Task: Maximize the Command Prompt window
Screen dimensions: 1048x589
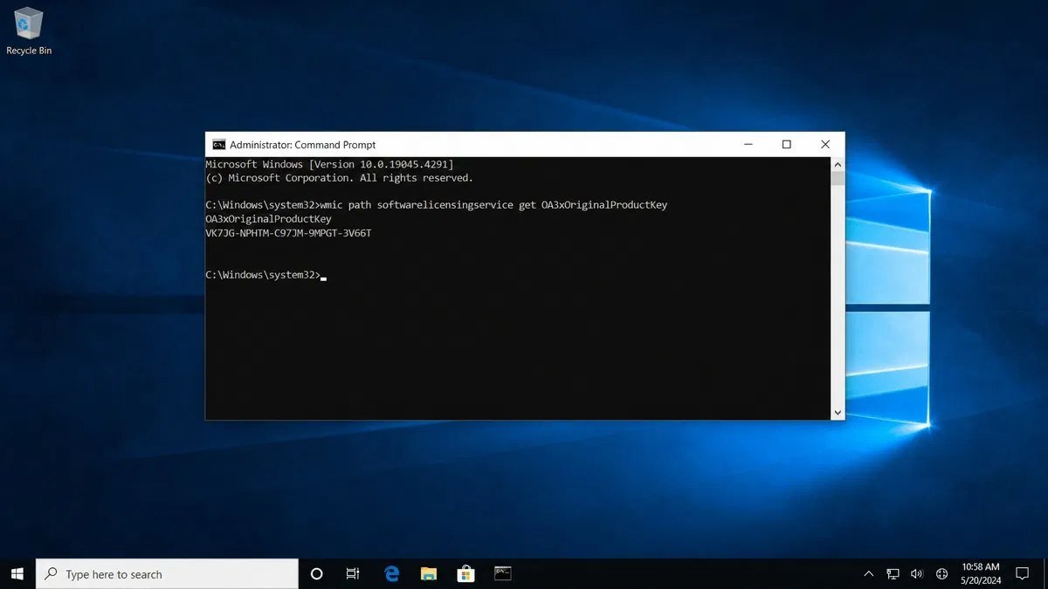Action: pos(787,145)
